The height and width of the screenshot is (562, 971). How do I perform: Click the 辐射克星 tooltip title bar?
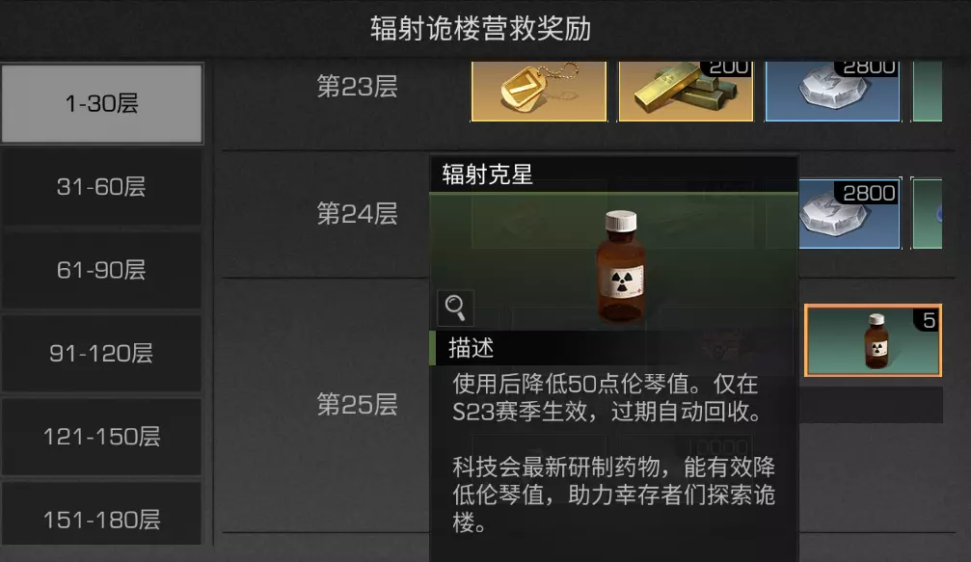(x=613, y=174)
